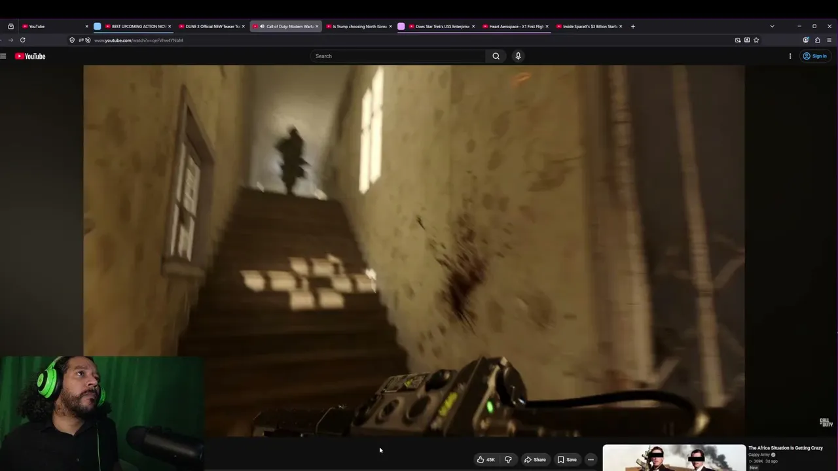The width and height of the screenshot is (838, 471).
Task: Click the address bar URL
Action: (138, 41)
